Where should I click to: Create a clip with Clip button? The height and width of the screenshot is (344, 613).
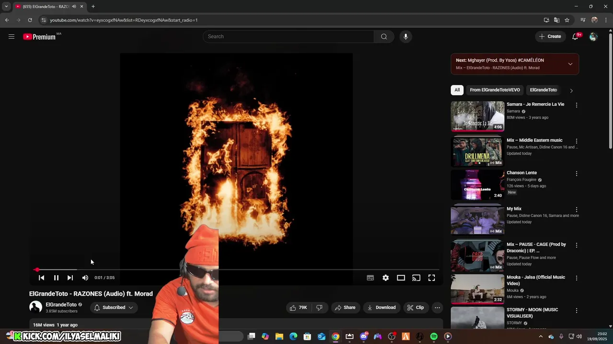pyautogui.click(x=416, y=308)
